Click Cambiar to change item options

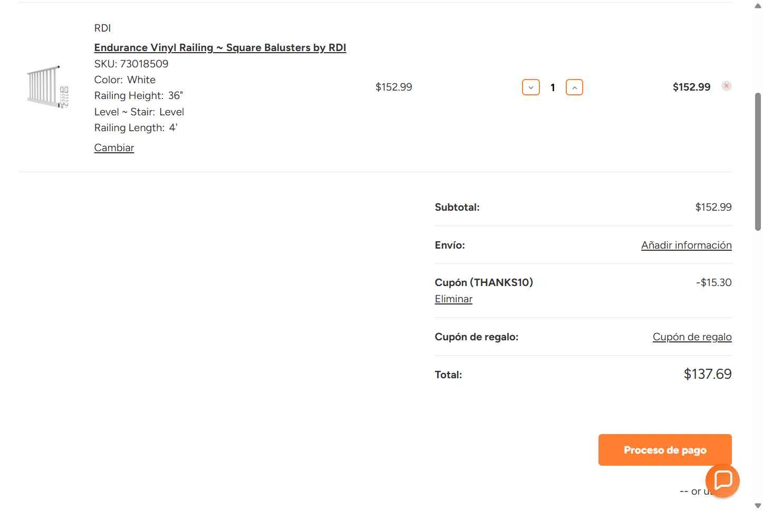114,148
